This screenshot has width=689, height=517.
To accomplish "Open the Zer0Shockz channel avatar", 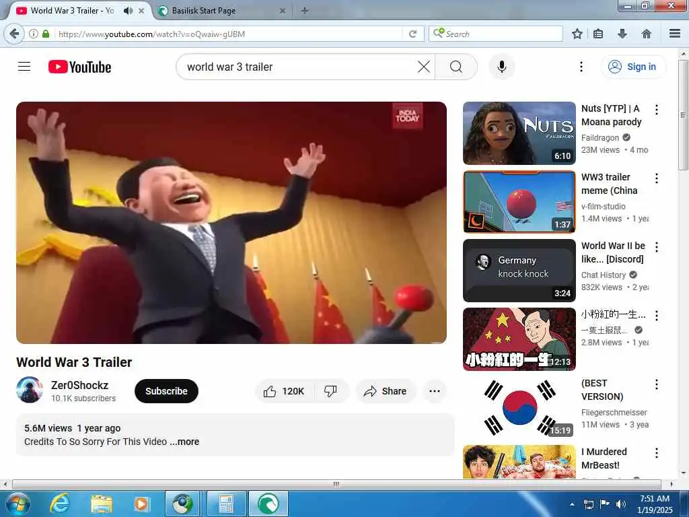I will [30, 390].
